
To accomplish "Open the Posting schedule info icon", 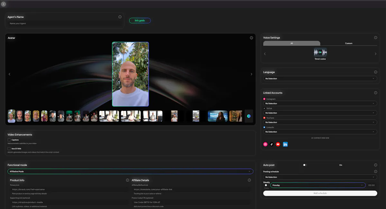I will click(375, 171).
